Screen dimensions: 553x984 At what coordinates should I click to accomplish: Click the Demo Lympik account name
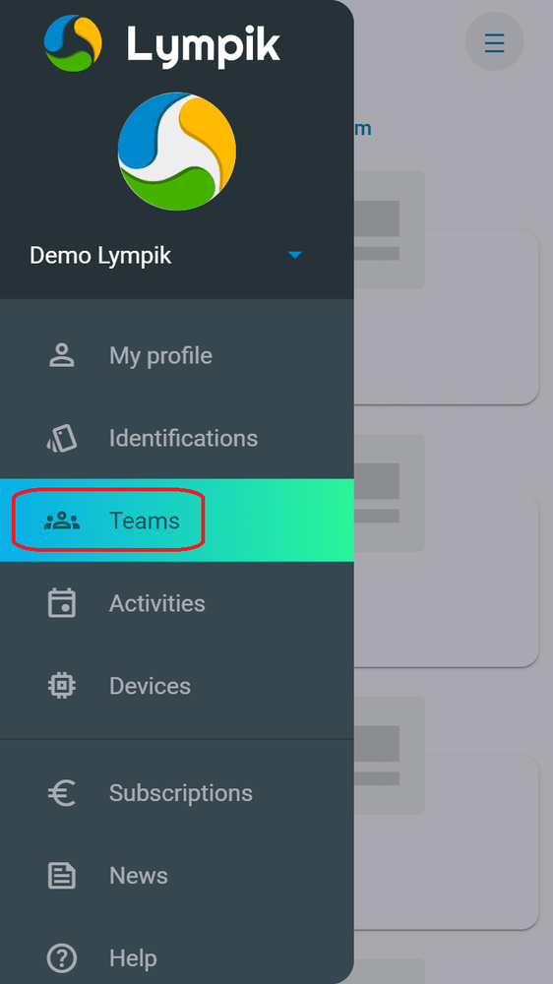(x=100, y=256)
